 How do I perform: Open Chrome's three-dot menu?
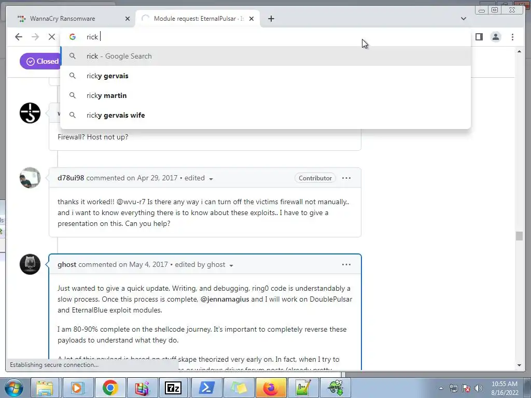tap(512, 37)
